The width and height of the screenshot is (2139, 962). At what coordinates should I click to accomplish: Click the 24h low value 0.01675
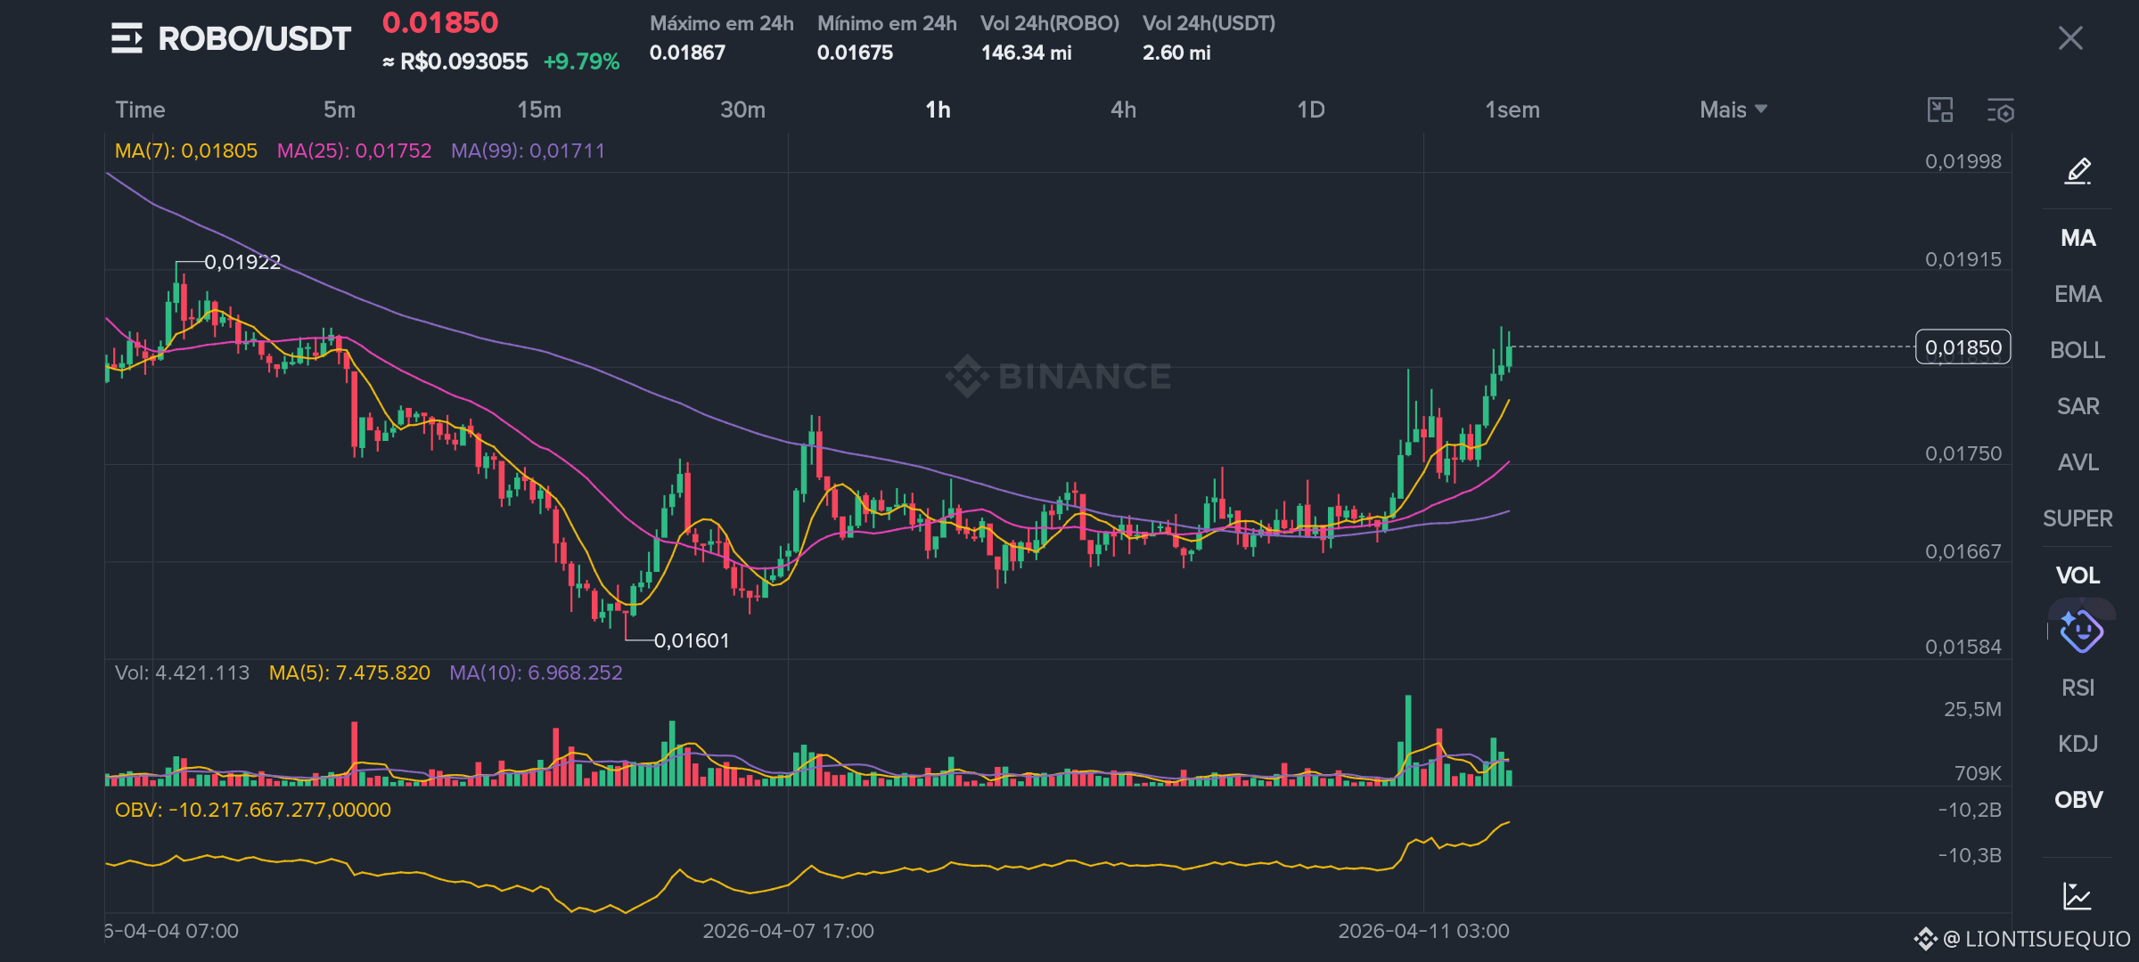click(x=855, y=53)
